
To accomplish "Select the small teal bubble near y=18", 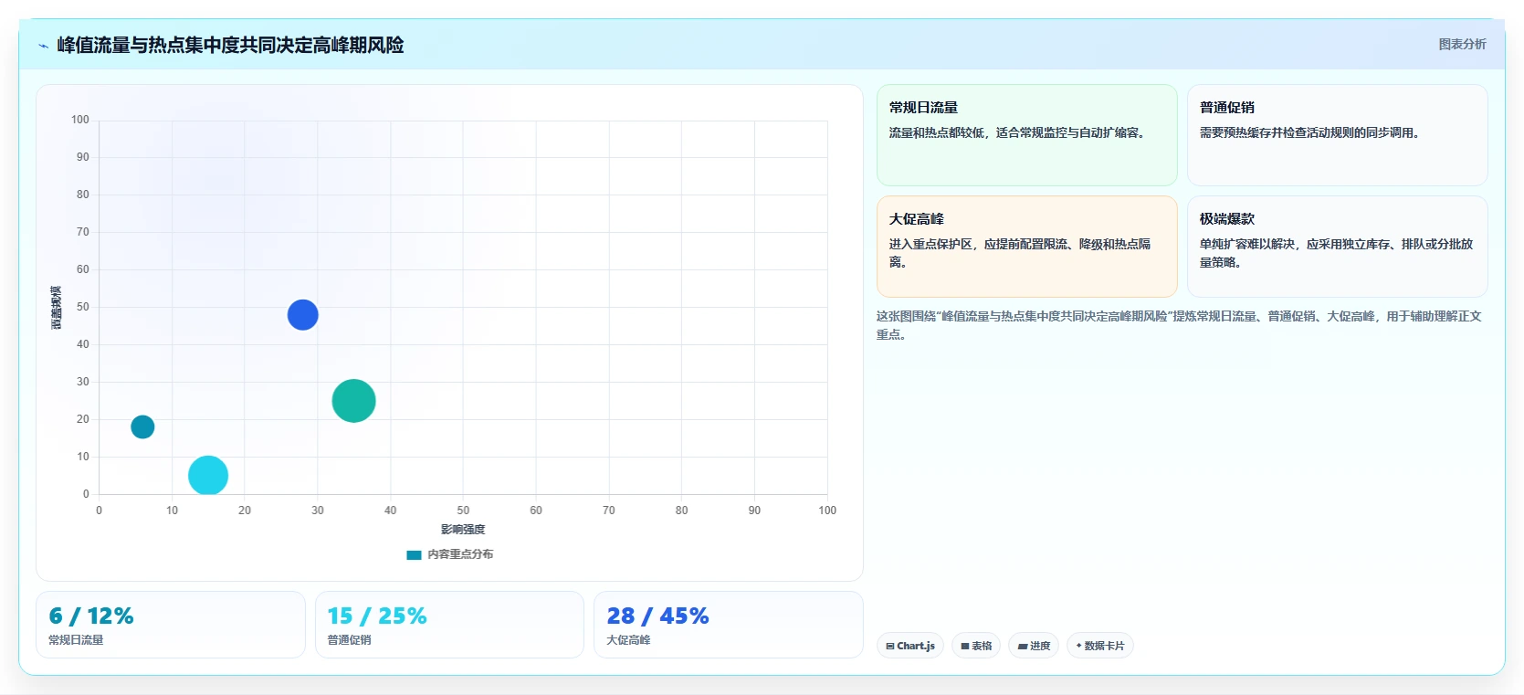I will (142, 426).
